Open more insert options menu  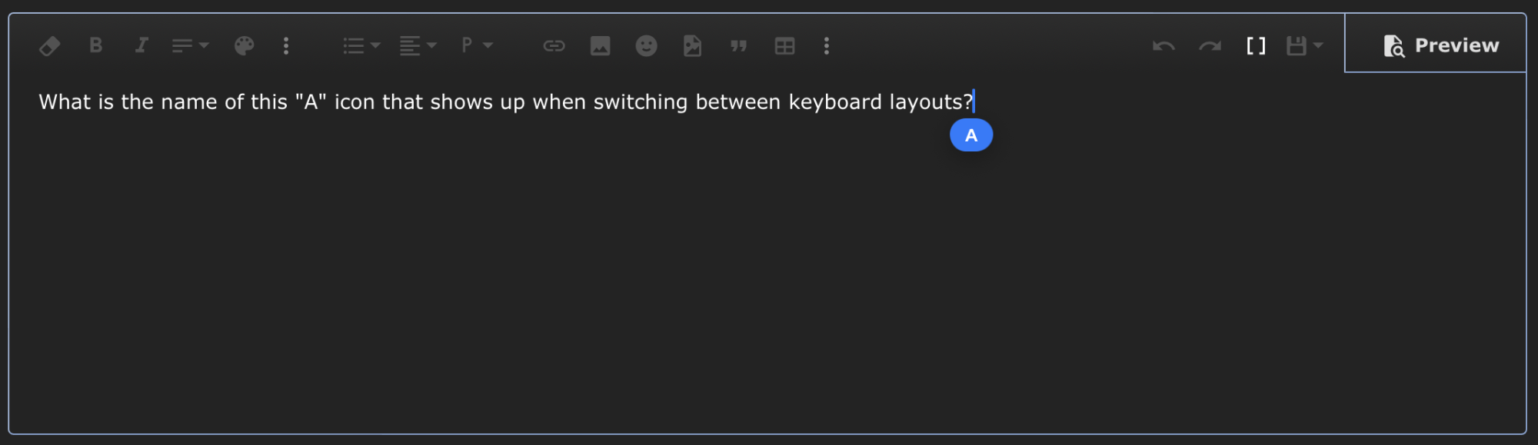(827, 46)
